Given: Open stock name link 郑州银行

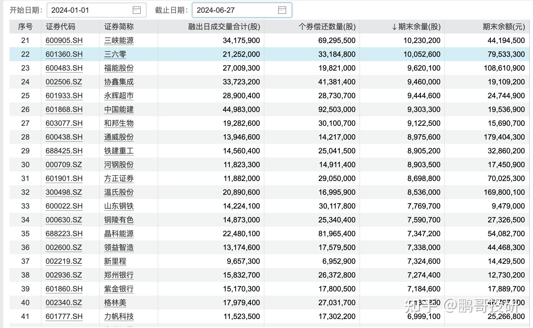Looking at the screenshot, I should (119, 275).
